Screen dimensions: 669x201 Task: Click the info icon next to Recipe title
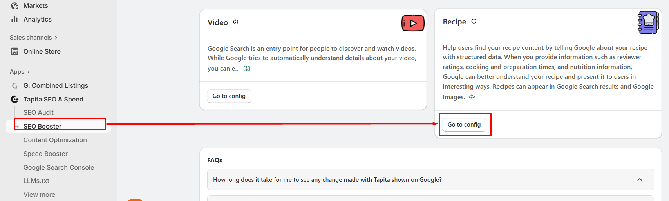click(x=474, y=21)
